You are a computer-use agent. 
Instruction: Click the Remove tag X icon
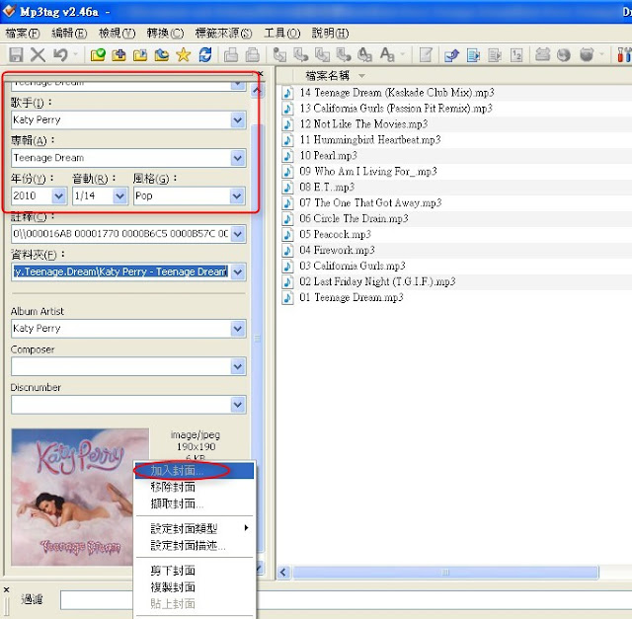tap(38, 54)
